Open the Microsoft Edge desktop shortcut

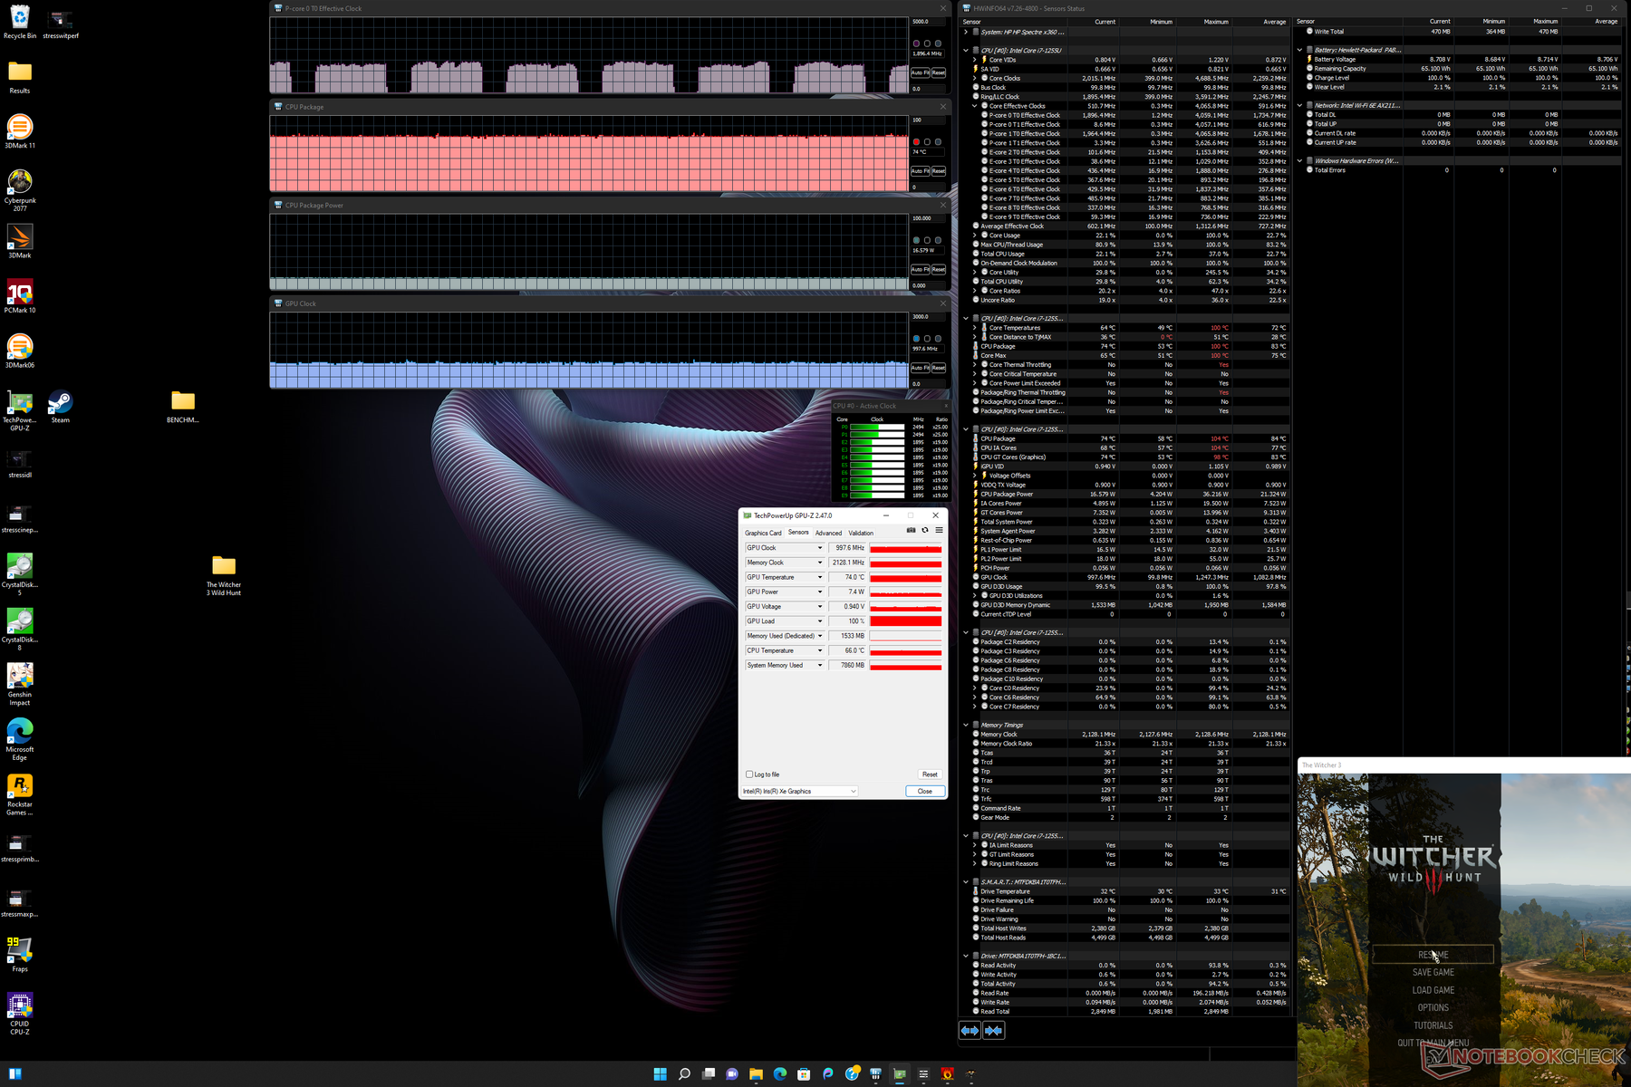click(20, 739)
